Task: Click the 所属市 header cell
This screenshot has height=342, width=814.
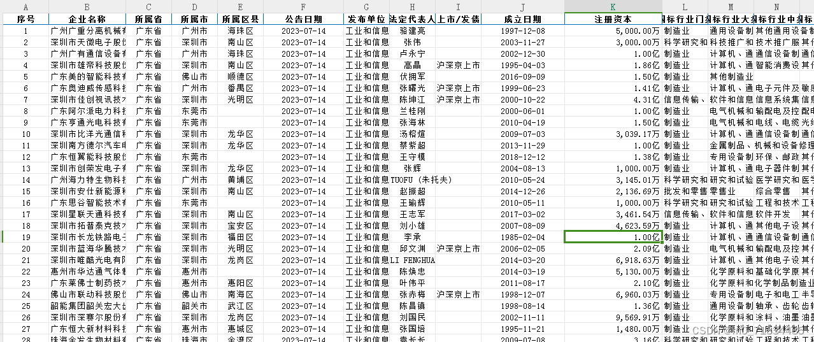Action: click(194, 19)
